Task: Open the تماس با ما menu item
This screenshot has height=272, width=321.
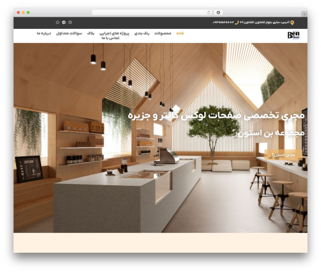Action: 110,38
